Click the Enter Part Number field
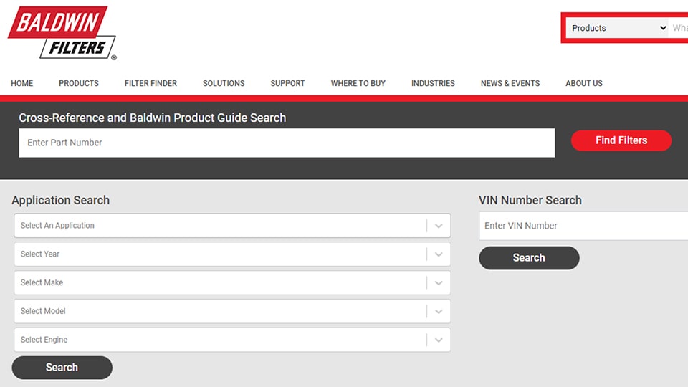688x387 pixels. [x=287, y=143]
